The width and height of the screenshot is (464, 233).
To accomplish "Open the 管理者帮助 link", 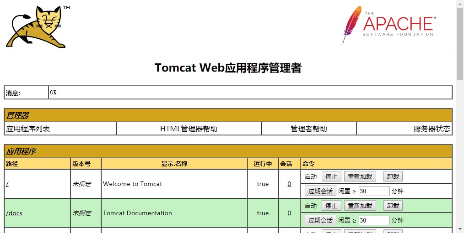I will [308, 129].
